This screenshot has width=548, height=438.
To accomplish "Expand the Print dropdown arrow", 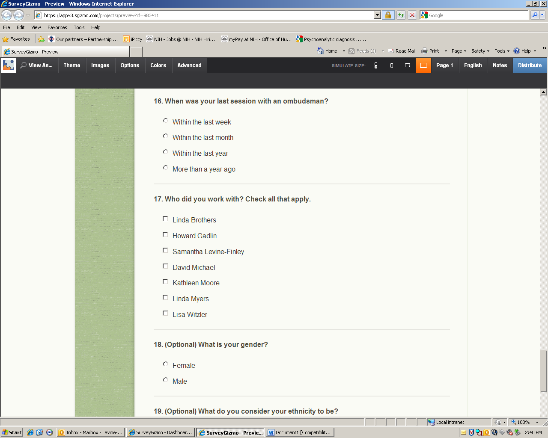I will (x=446, y=51).
